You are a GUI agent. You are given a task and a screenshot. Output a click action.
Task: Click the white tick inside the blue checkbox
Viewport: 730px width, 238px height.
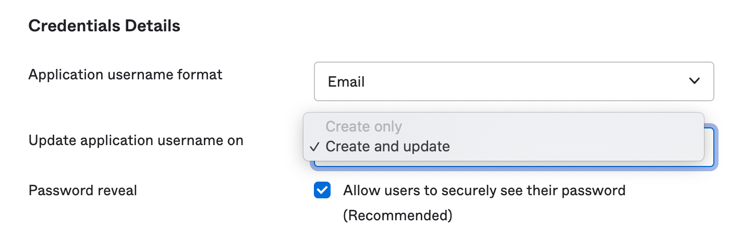click(322, 191)
